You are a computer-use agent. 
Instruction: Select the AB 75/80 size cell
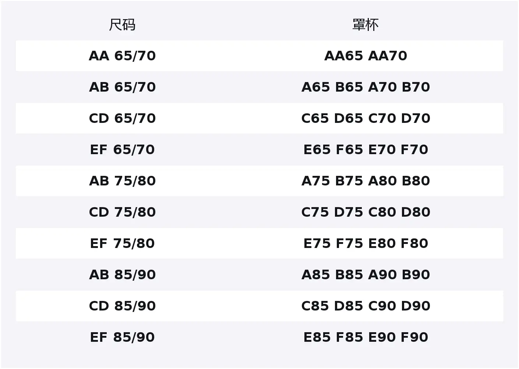coord(122,181)
